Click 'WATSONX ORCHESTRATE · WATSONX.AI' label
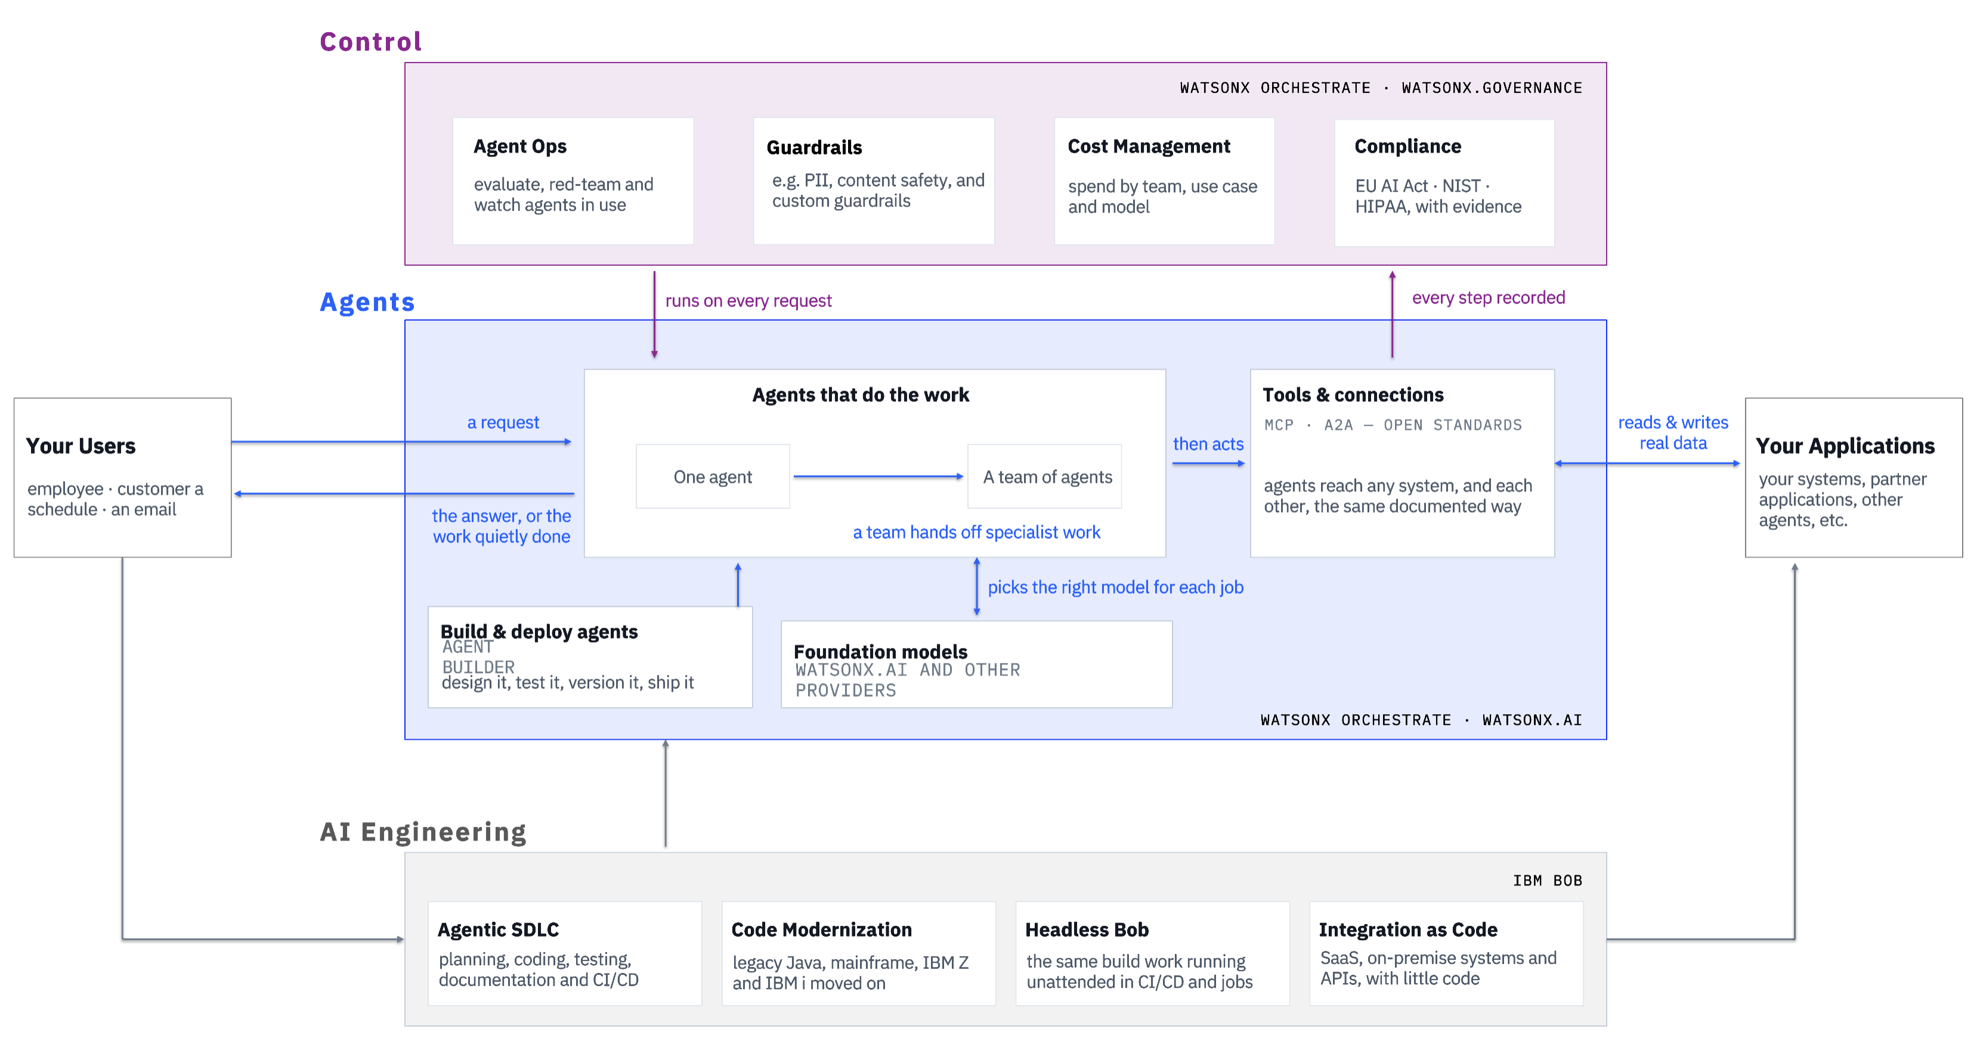This screenshot has width=1980, height=1054. 1421,720
